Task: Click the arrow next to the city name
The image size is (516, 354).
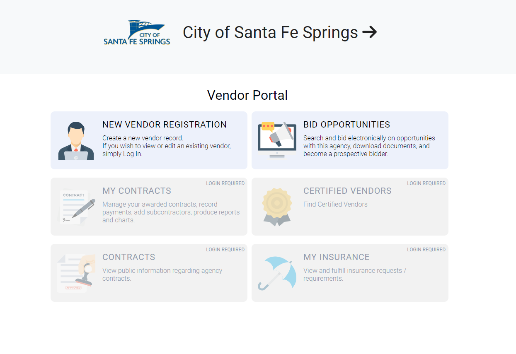Action: (371, 31)
